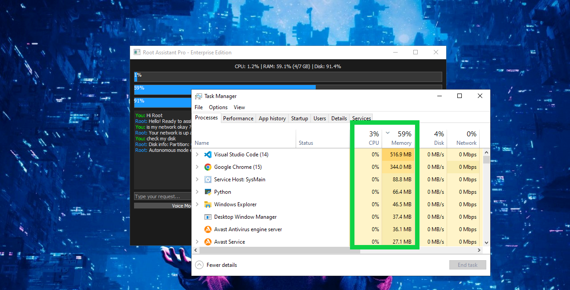Click the Voice Mode button in Root Assistant
Image resolution: width=570 pixels, height=290 pixels.
pos(163,206)
